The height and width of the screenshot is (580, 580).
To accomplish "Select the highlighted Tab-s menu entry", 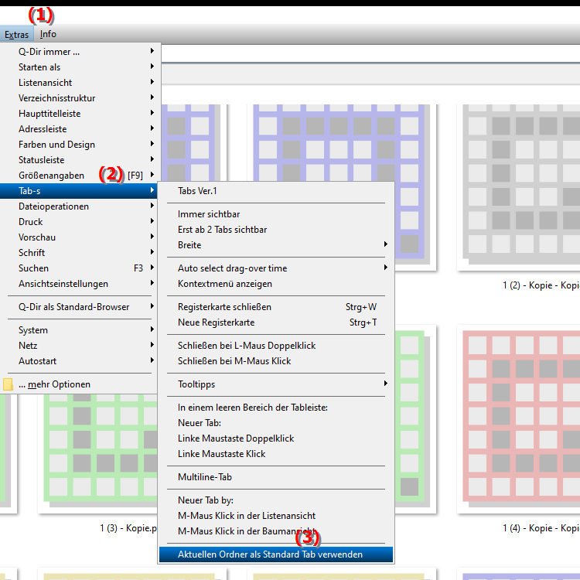I will [x=79, y=191].
